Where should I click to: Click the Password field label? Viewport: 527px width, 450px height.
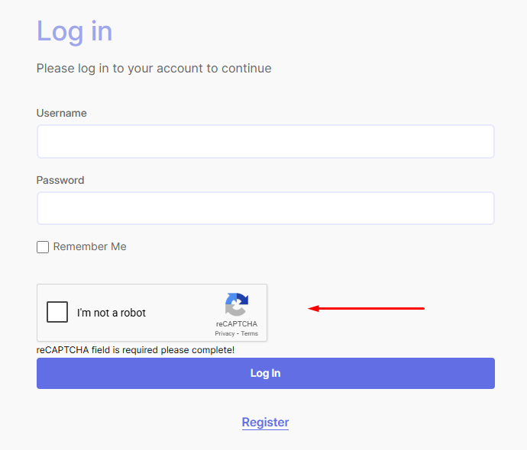click(60, 180)
